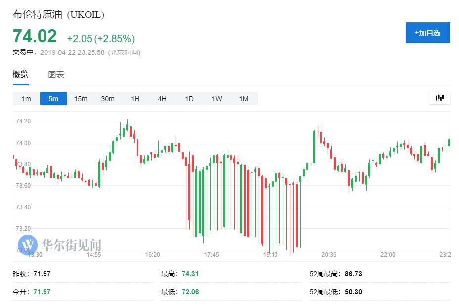Select the 1M monthly interval
This screenshot has height=308, width=459.
click(x=244, y=99)
